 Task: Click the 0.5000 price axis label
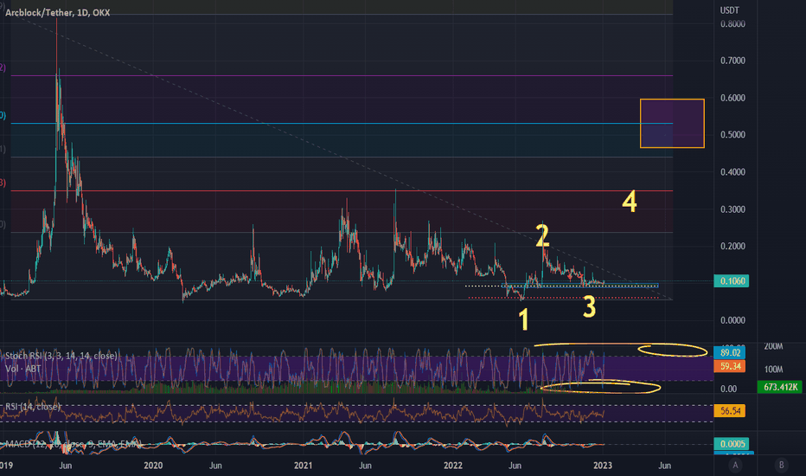point(732,135)
